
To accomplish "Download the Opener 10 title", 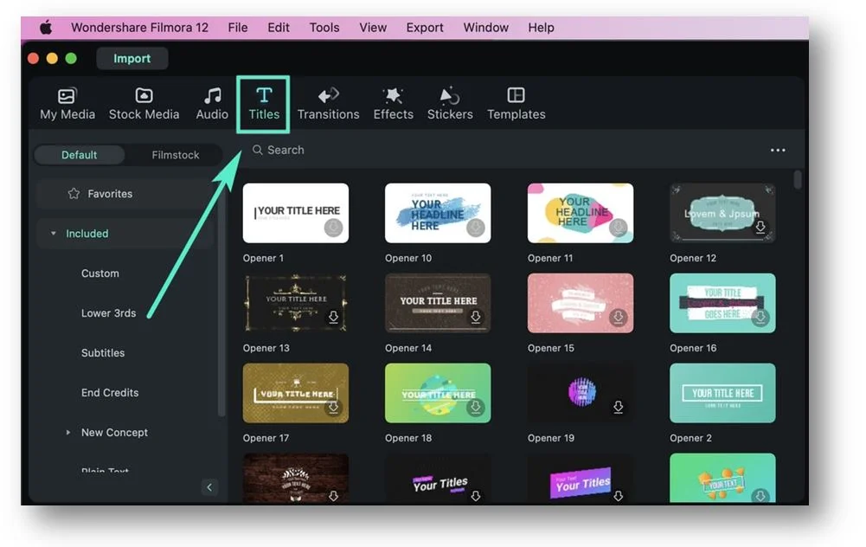I will click(476, 227).
